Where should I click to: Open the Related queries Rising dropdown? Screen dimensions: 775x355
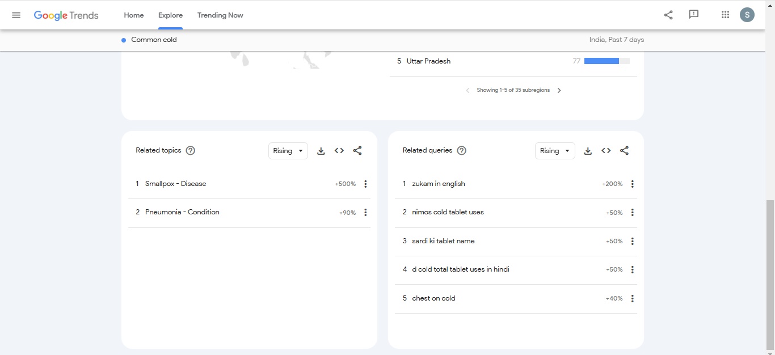[555, 151]
